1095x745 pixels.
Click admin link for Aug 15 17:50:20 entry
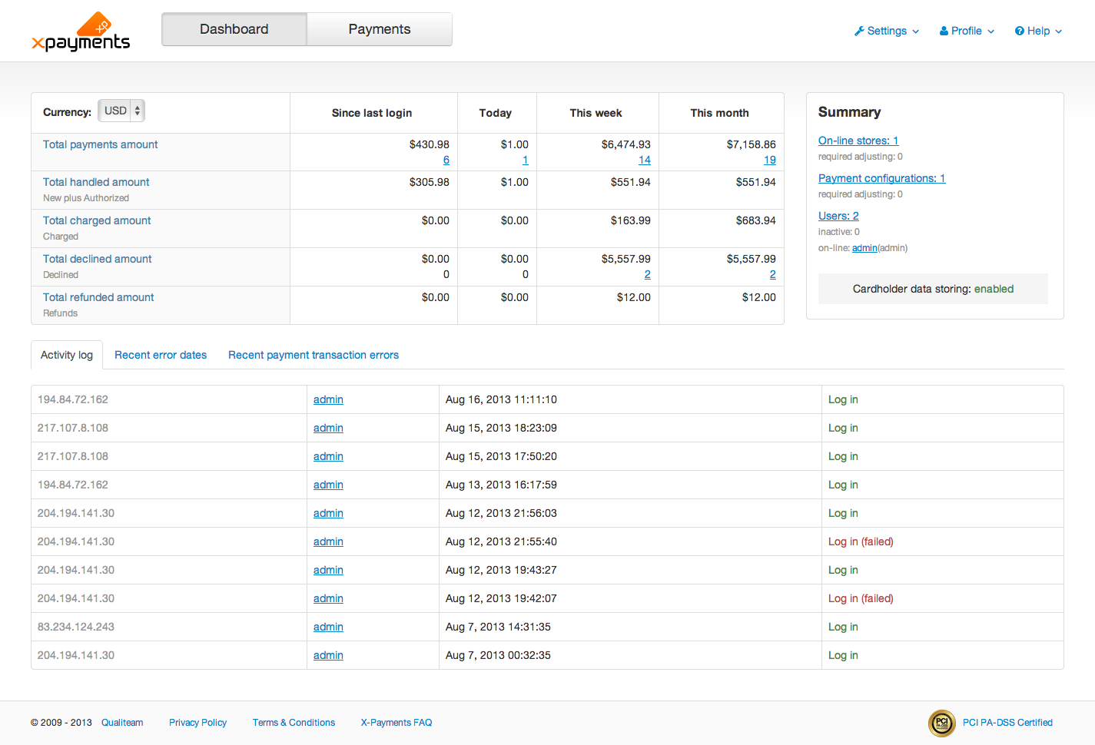328,456
